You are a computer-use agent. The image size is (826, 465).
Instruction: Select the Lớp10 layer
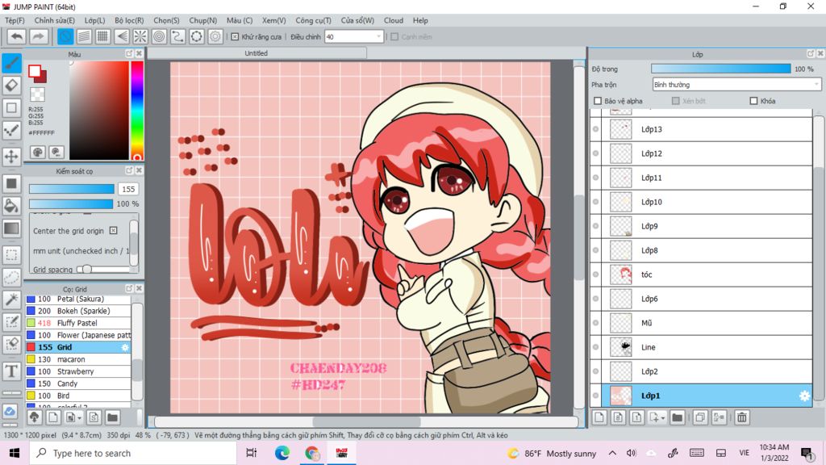pos(701,202)
